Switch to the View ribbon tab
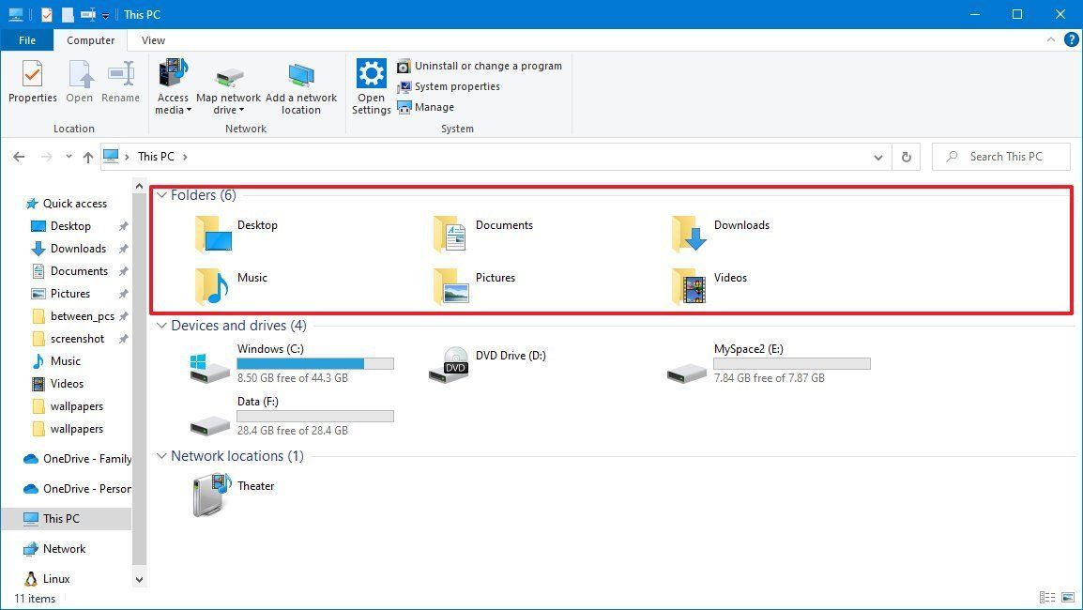Screen dimensions: 1083x610 (x=152, y=40)
